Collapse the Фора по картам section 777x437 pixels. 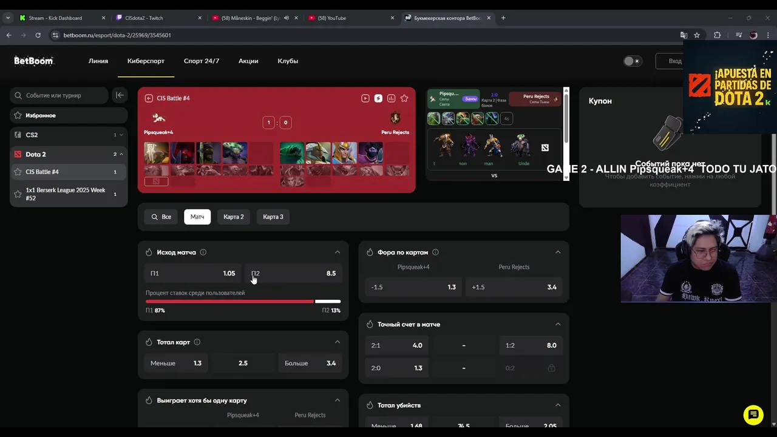point(558,252)
